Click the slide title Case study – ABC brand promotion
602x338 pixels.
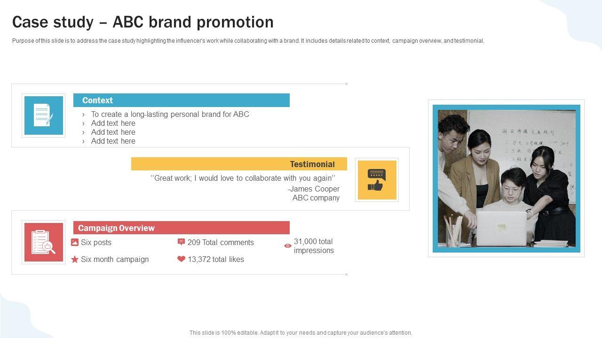(x=143, y=22)
